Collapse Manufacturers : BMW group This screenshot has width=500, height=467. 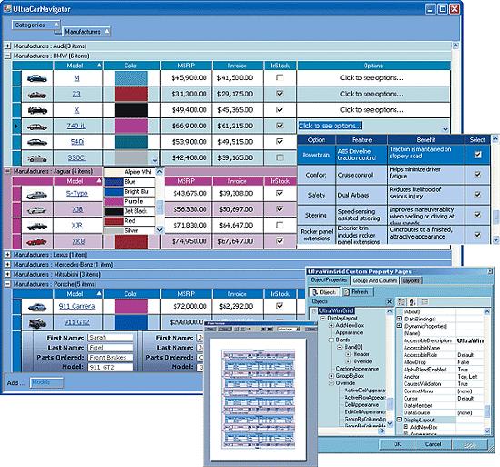pyautogui.click(x=7, y=56)
